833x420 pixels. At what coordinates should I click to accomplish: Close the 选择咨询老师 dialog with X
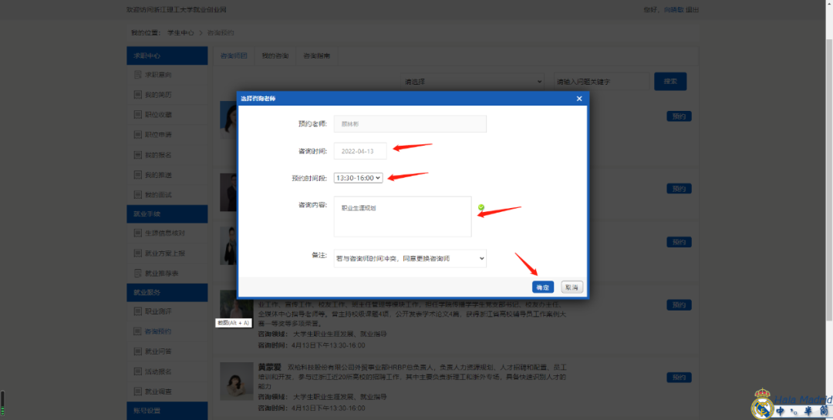[x=579, y=99]
